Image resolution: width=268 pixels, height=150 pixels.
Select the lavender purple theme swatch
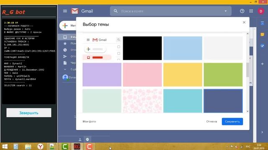(102, 75)
